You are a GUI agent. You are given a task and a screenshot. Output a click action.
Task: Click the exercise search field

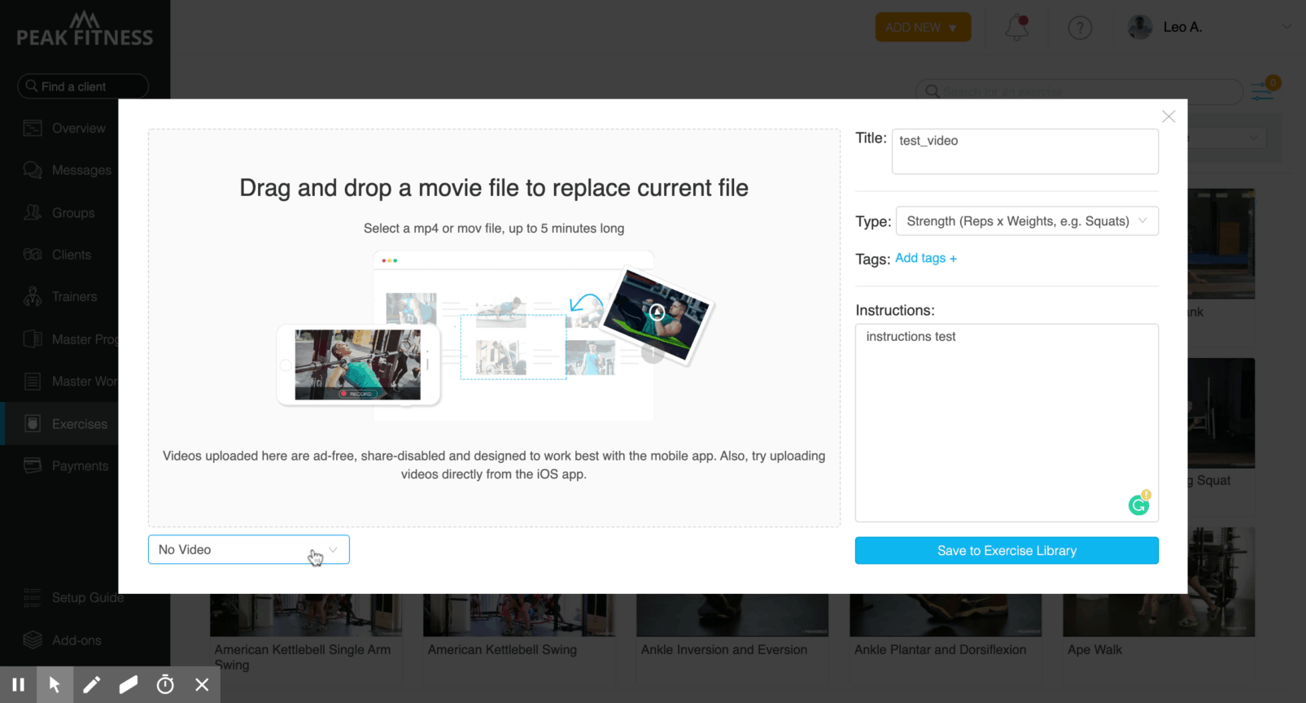click(1079, 92)
